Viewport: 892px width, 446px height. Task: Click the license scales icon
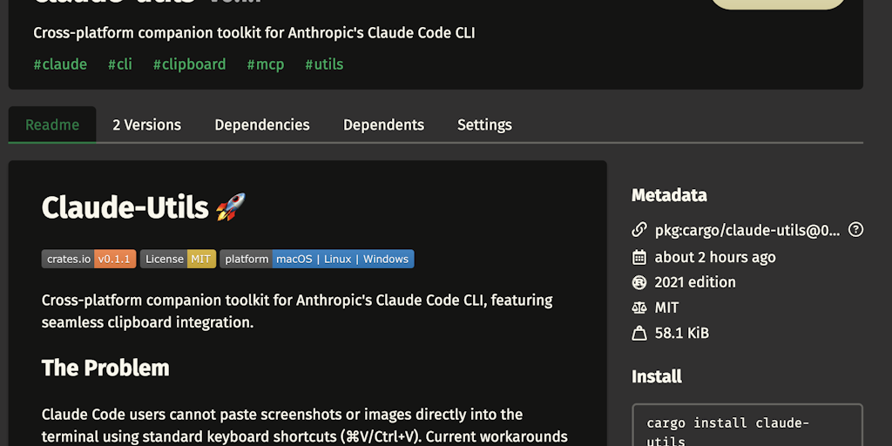[x=639, y=307]
